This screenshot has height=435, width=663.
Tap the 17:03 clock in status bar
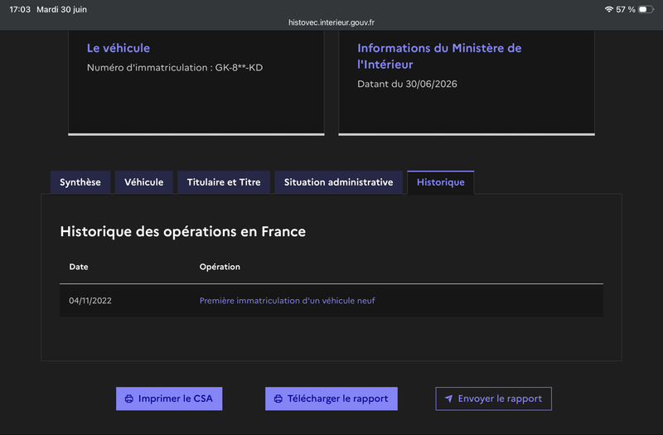tap(20, 9)
